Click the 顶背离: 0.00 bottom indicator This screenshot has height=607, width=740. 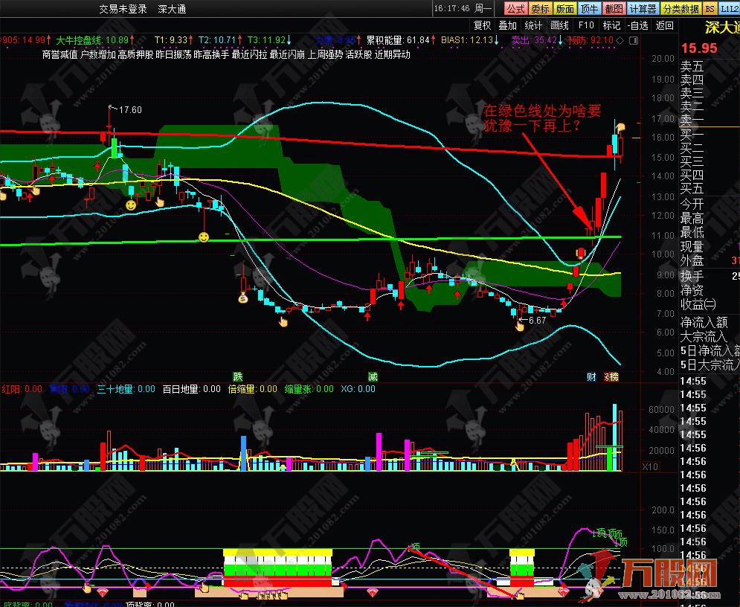[150, 604]
